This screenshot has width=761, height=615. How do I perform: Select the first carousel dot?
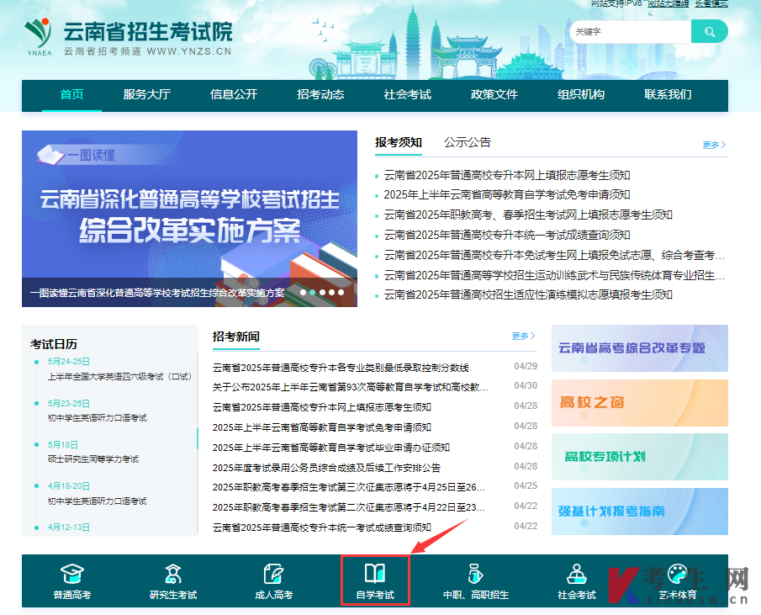pos(304,292)
